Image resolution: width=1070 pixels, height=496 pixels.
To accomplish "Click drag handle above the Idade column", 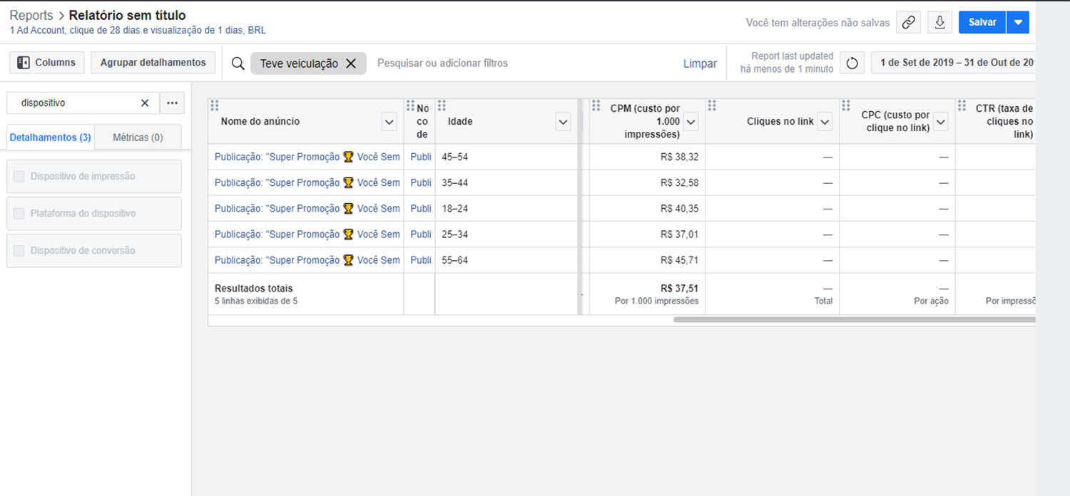I will pyautogui.click(x=442, y=105).
